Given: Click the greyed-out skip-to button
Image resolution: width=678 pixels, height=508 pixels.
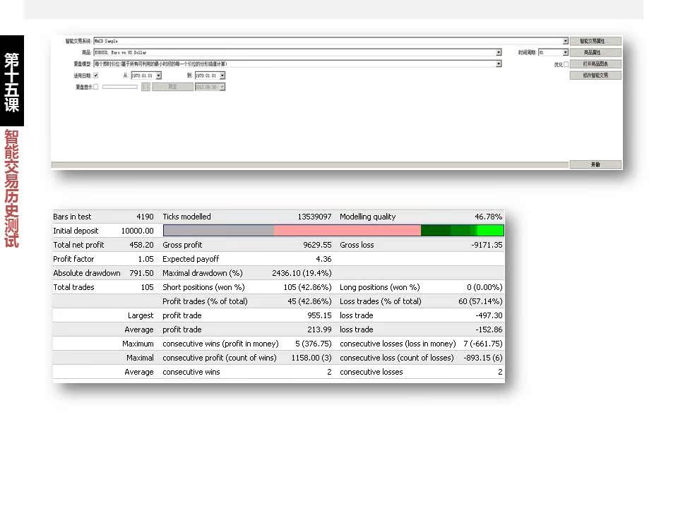Looking at the screenshot, I should [172, 87].
